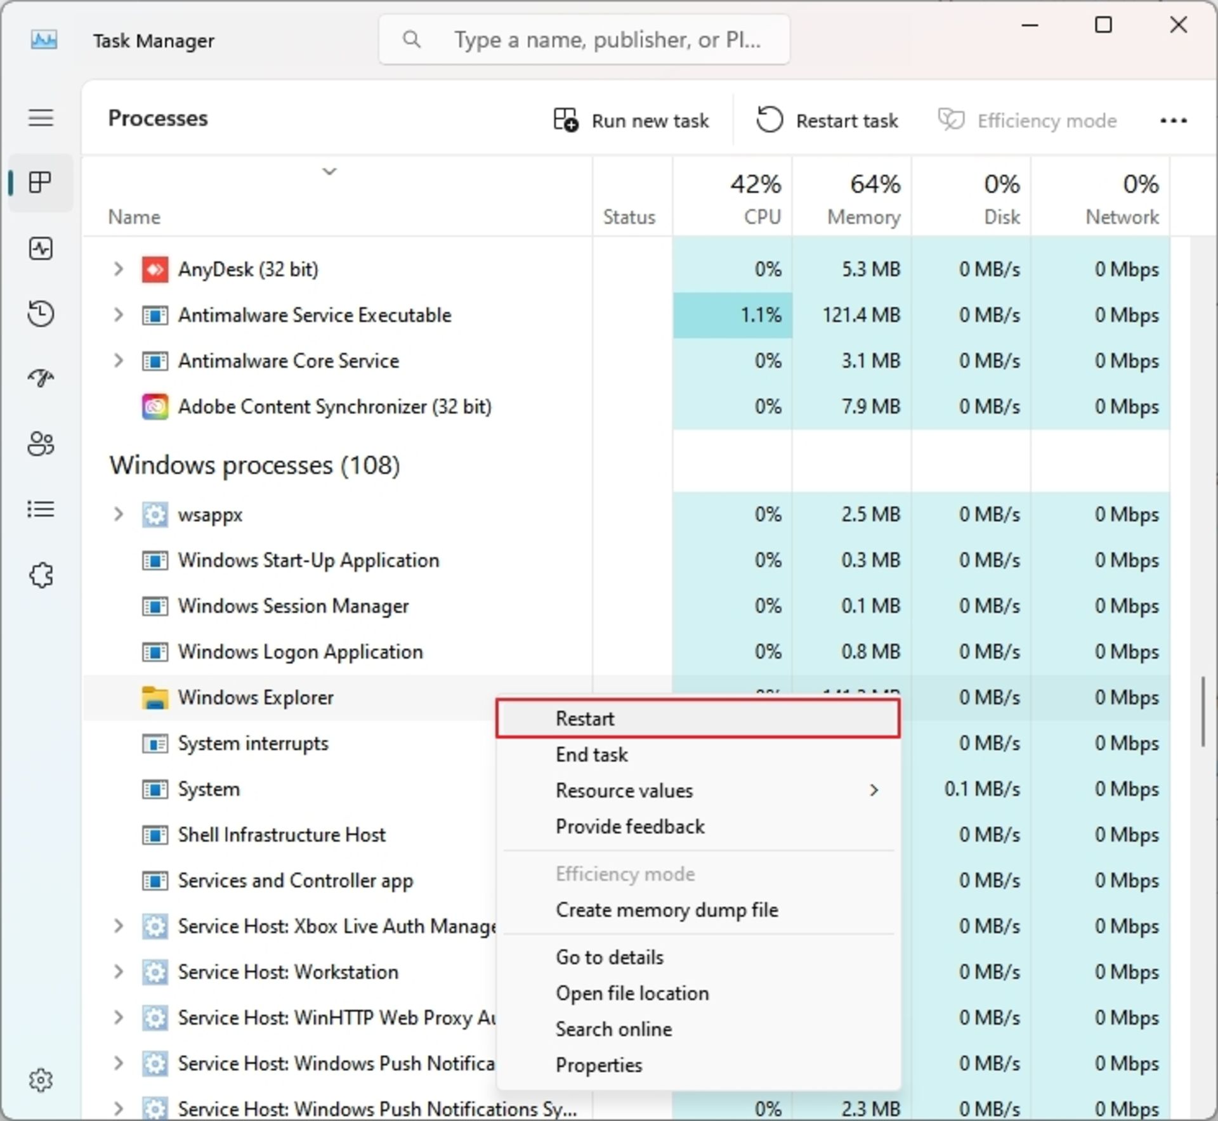Viewport: 1218px width, 1121px height.
Task: Open the Details list sidebar icon
Action: click(x=41, y=509)
